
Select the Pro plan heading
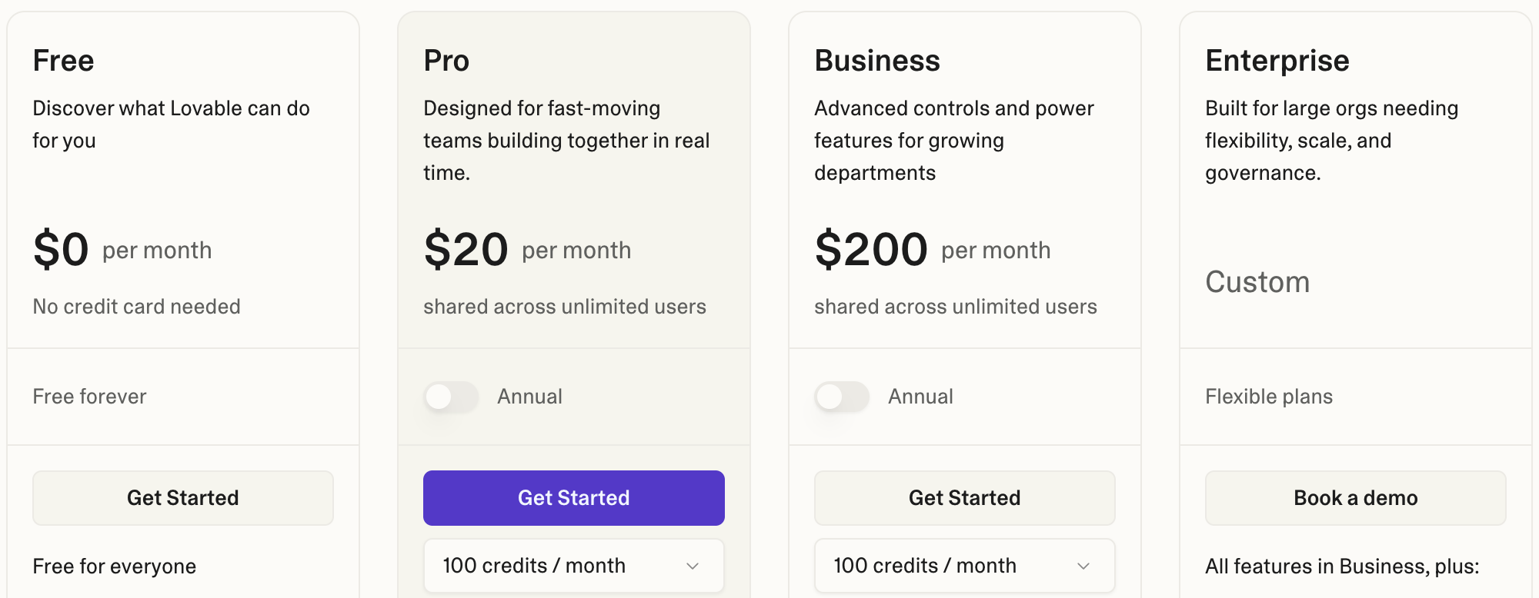(446, 61)
